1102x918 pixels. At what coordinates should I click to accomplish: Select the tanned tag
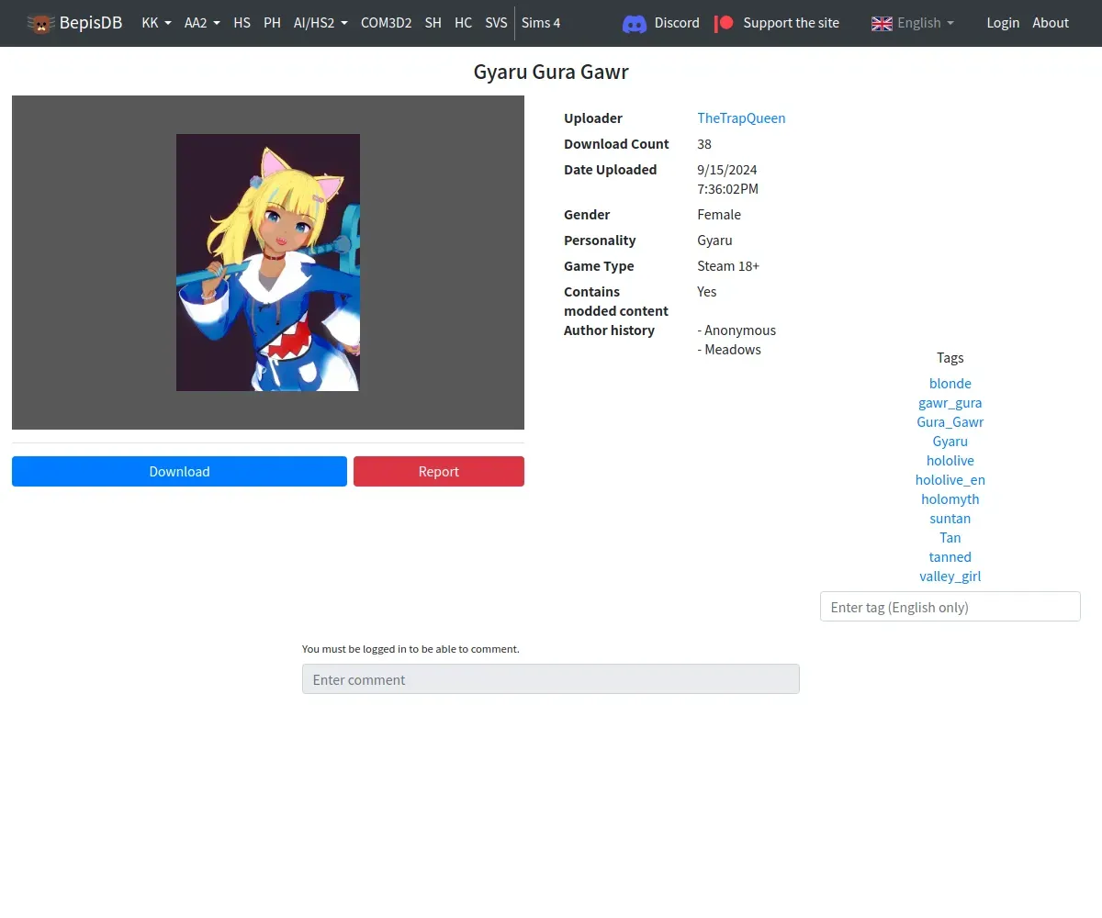[950, 556]
